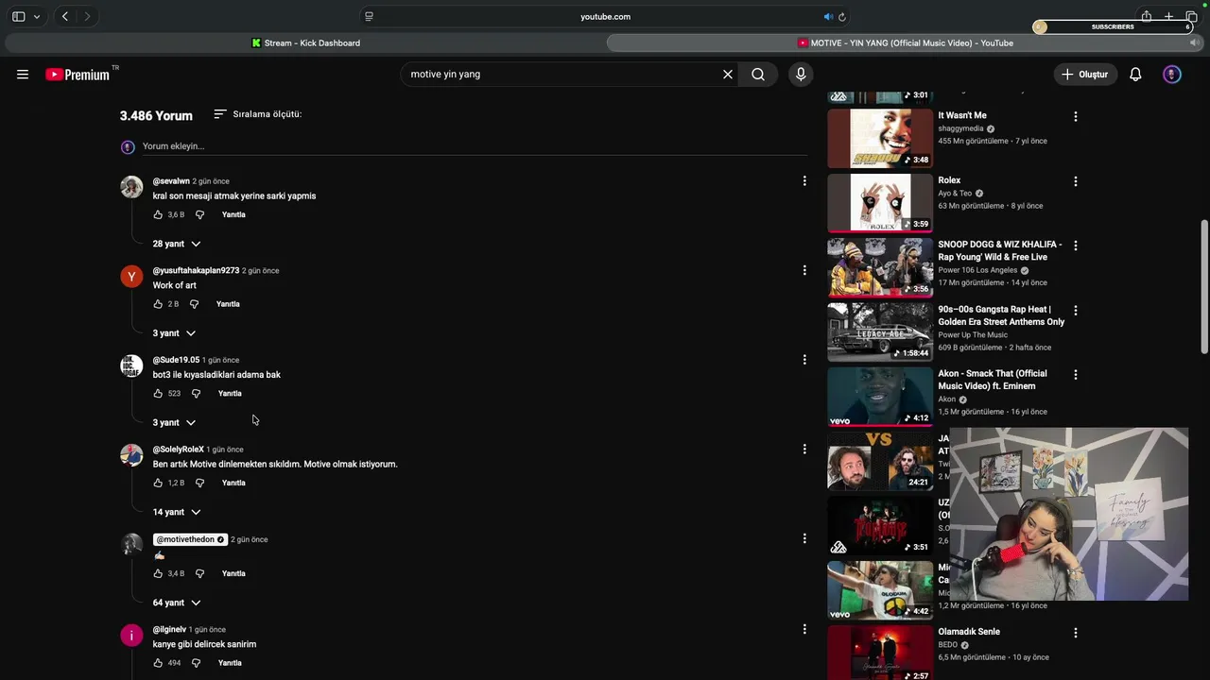Open Akon Smack That thumbnail
The image size is (1210, 680).
click(x=880, y=397)
